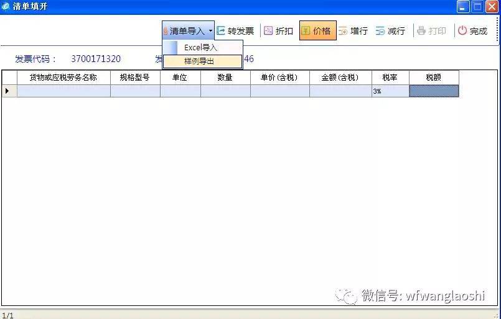Remove a row with 减行
This screenshot has width=501, height=319.
[x=390, y=31]
